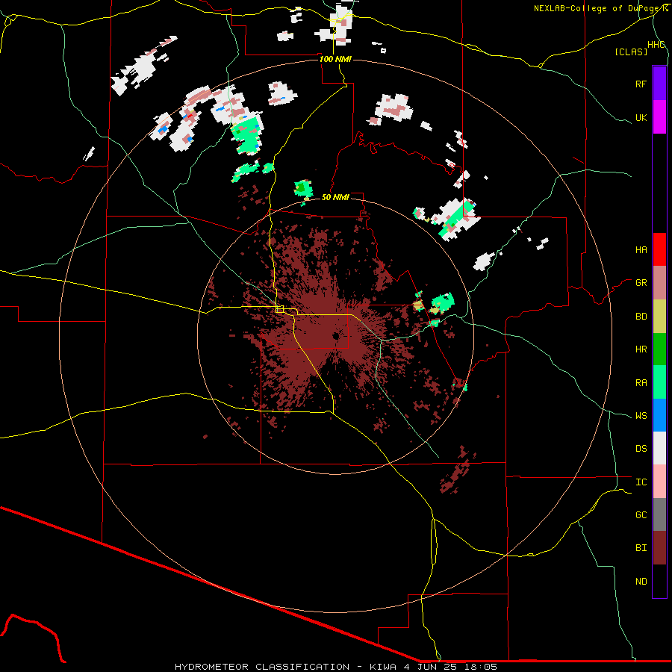Screen dimensions: 672x672
Task: Click the 50 NMI range ring label
Action: [x=335, y=197]
